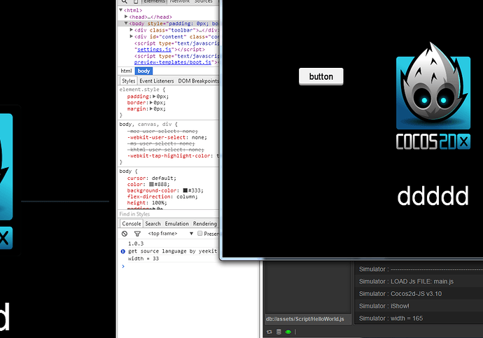The width and height of the screenshot is (483, 338).
Task: Expand the div class toolbar node
Action: [132, 30]
